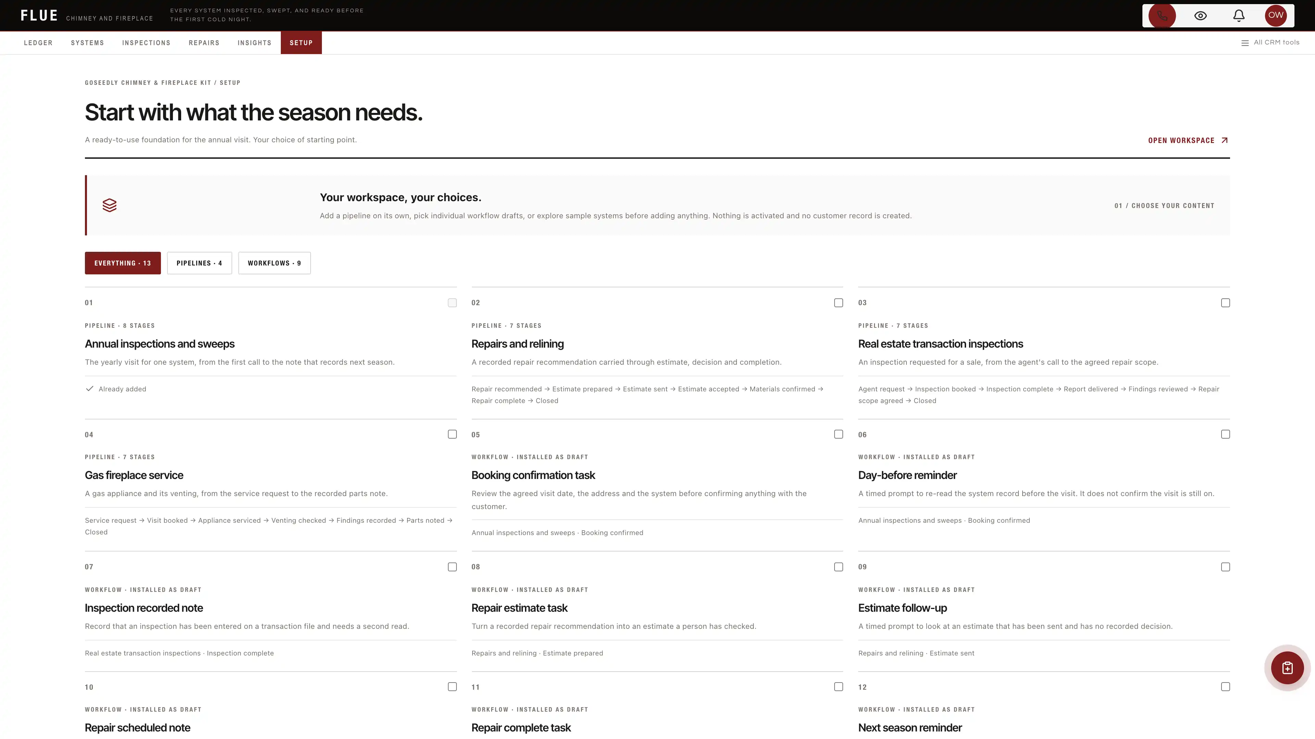Screen dimensions: 1315x739
Task: Click the Repair estimate task heading
Action: [x=519, y=608]
